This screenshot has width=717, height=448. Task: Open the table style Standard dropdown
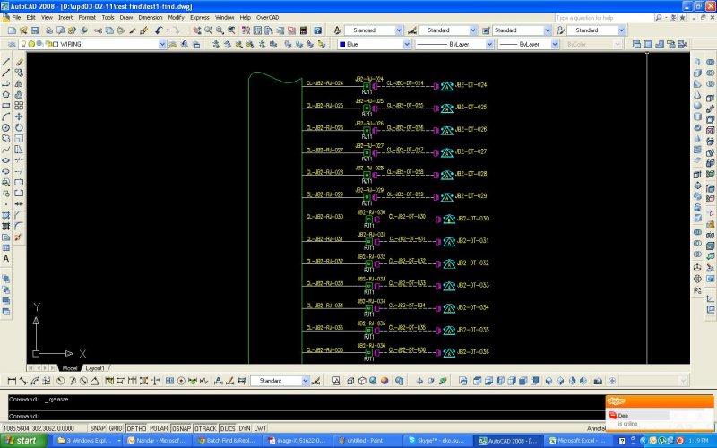548,30
